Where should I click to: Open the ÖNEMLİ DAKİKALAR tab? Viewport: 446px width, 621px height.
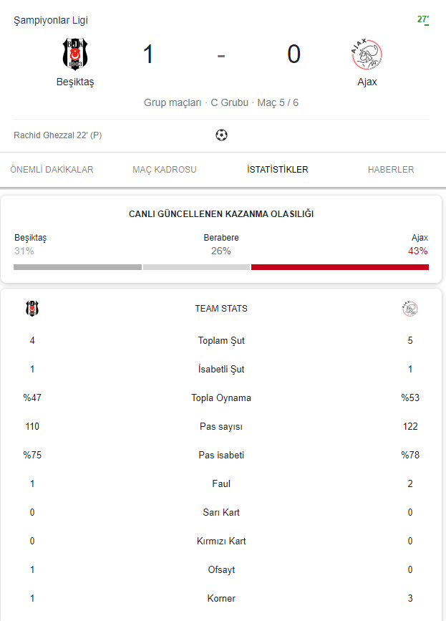(x=52, y=170)
